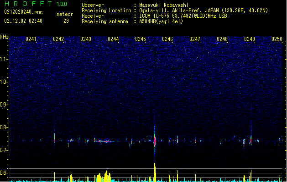
Task: Click the 0242 time marker
Action: pyautogui.click(x=58, y=39)
